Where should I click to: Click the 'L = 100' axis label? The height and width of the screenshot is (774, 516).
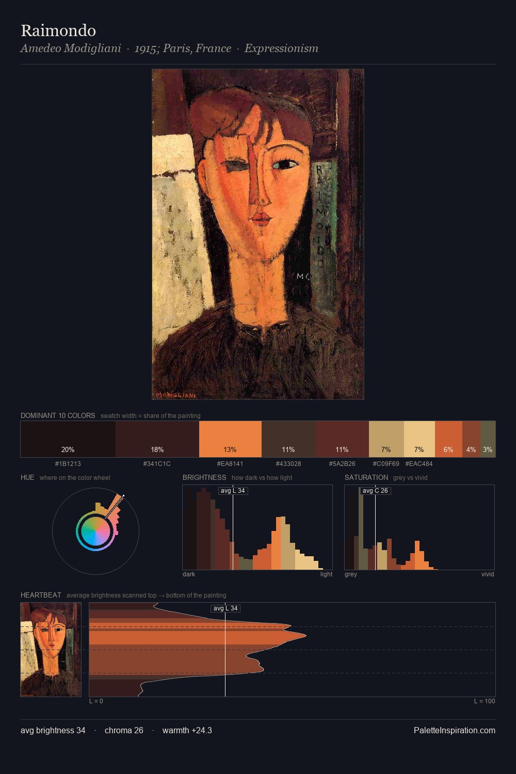(485, 701)
